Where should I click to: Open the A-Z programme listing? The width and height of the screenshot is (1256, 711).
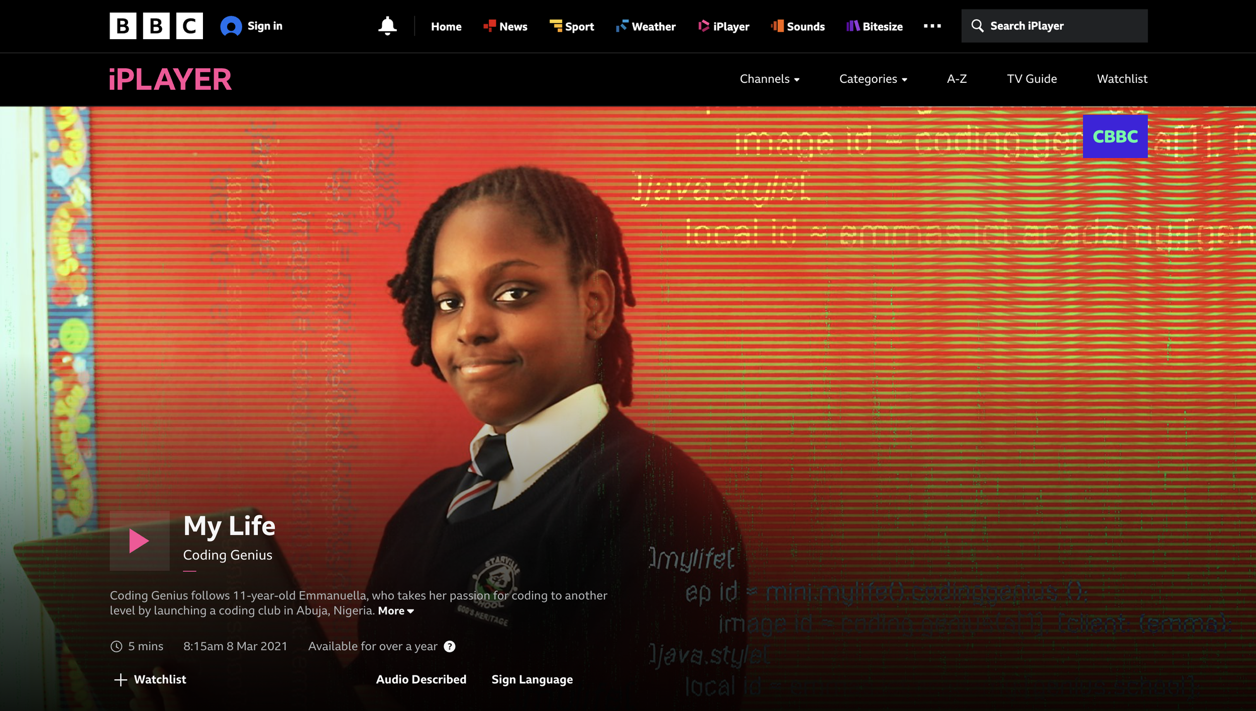(957, 79)
